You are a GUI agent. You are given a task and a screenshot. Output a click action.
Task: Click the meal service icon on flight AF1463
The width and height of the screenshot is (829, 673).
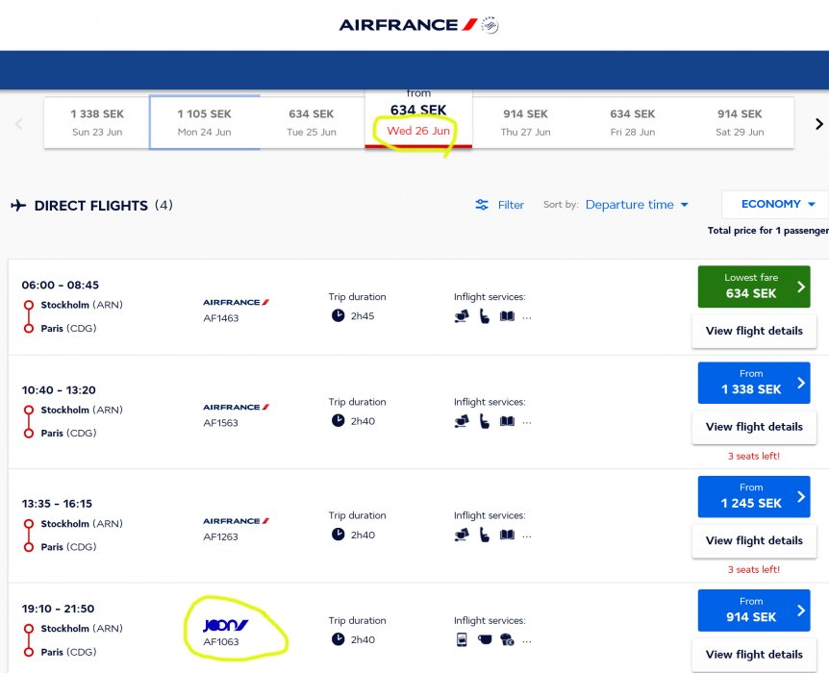(x=462, y=315)
